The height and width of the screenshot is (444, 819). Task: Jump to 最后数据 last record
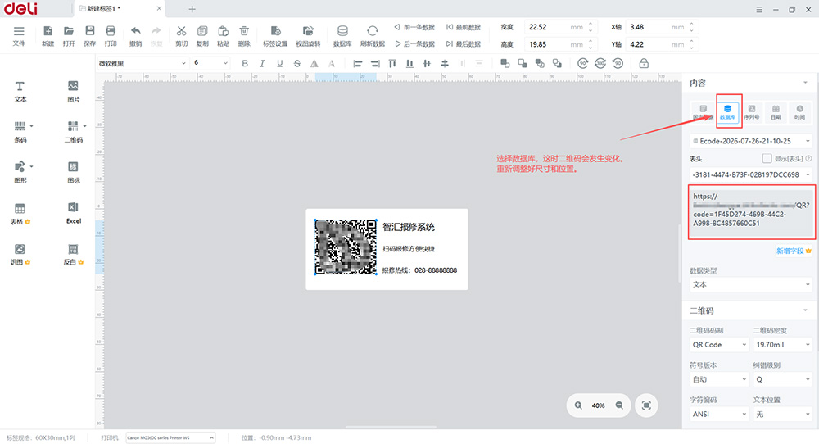coord(464,44)
